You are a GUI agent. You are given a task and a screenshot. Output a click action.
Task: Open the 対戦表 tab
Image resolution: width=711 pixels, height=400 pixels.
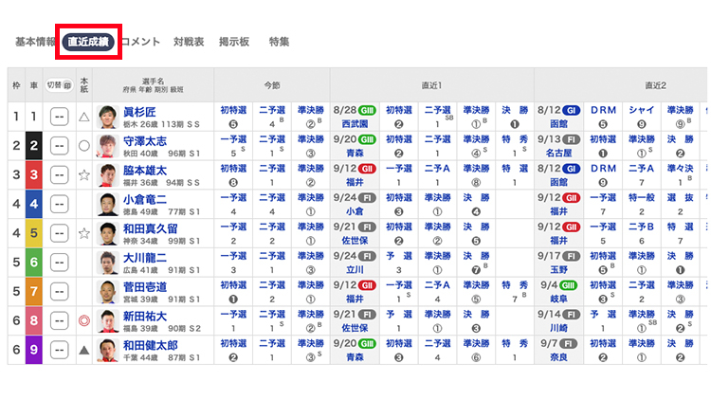coord(191,42)
